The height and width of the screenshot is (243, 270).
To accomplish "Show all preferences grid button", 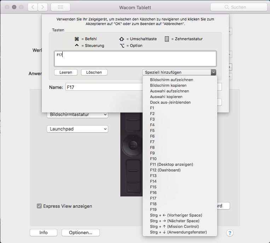I will click(61, 7).
